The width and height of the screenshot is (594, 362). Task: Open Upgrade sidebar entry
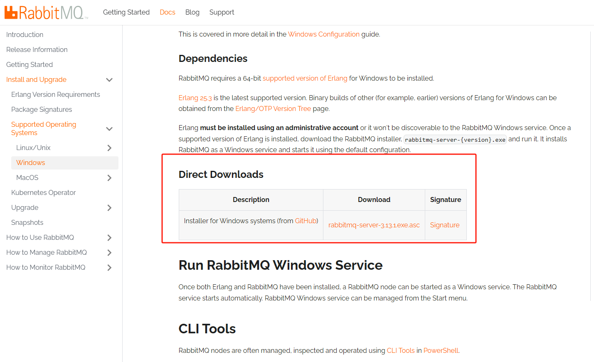pos(25,207)
